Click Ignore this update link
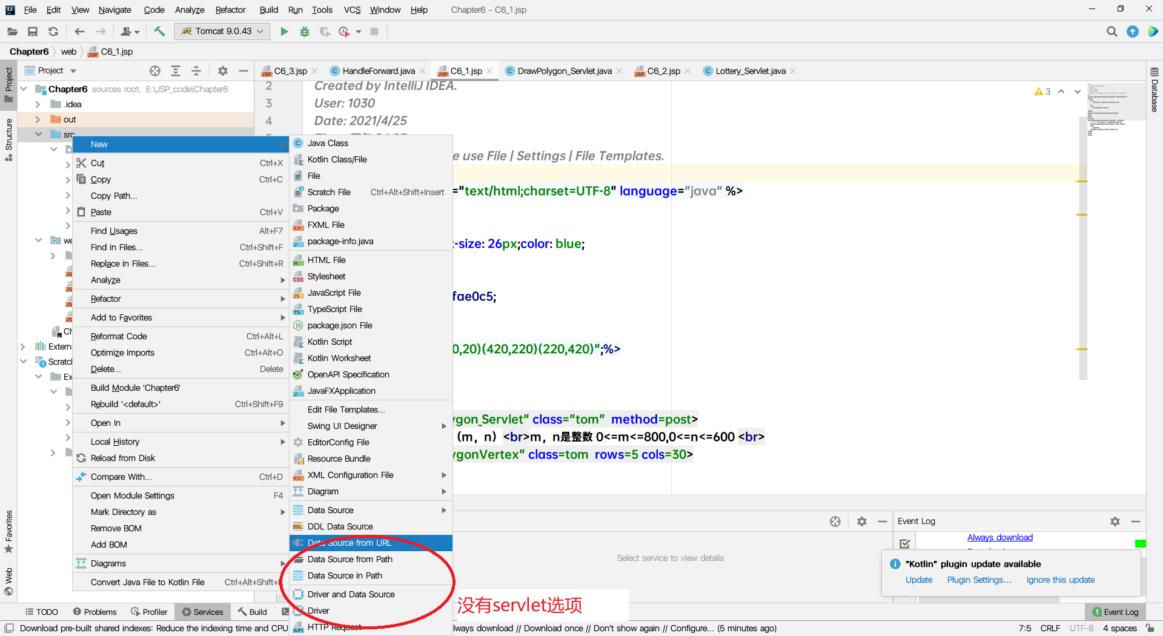The image size is (1163, 636). (1061, 580)
